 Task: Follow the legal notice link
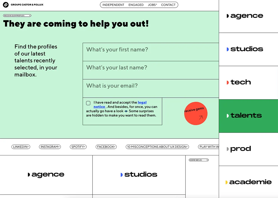click(x=142, y=103)
